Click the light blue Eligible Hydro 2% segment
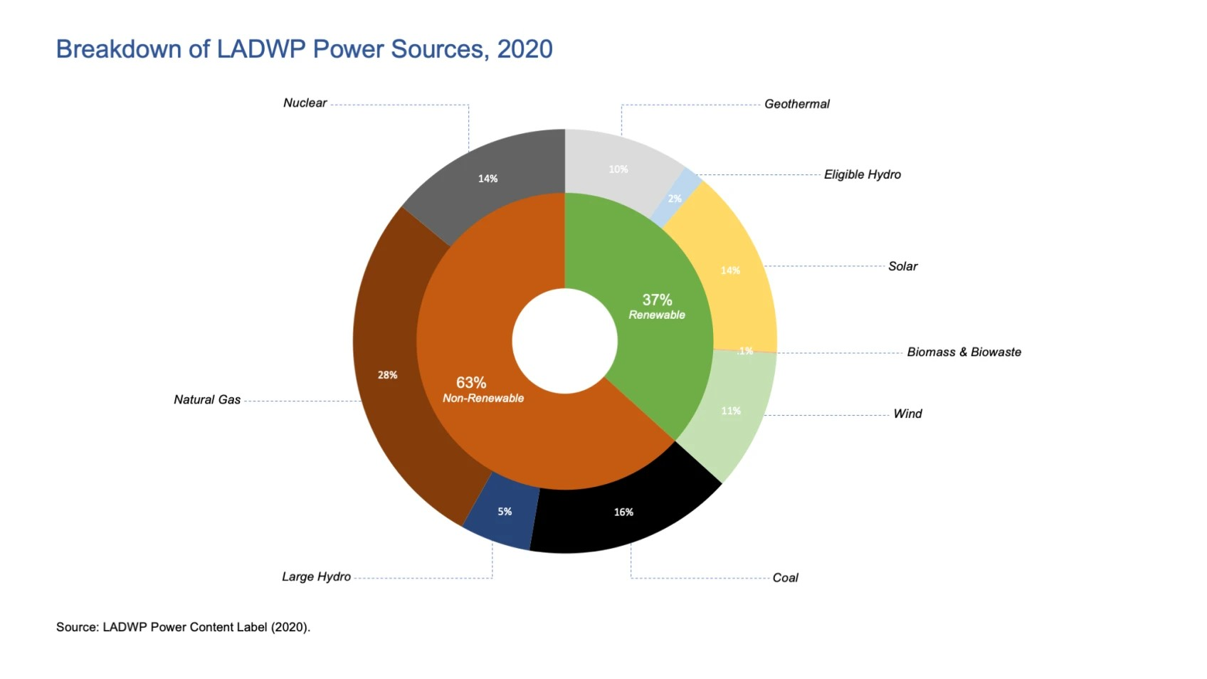The image size is (1207, 679). pos(675,199)
